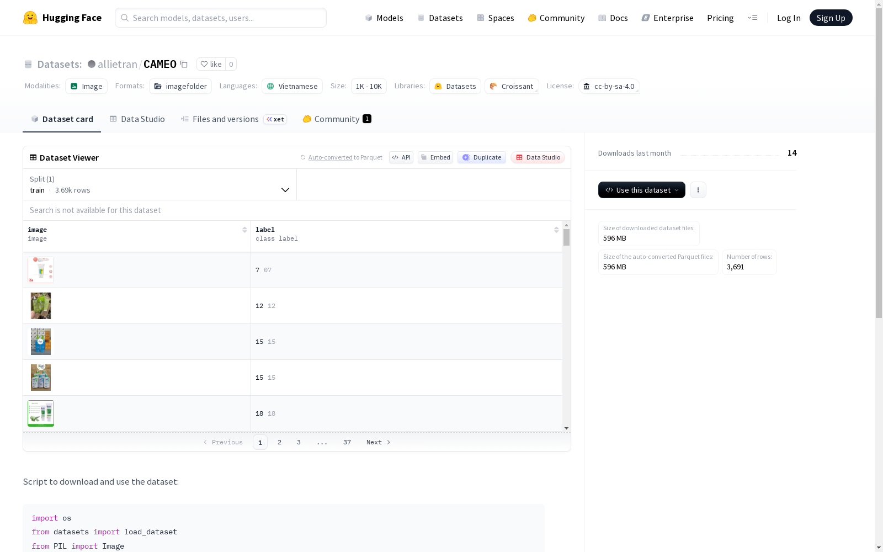
Task: Sort by the label column
Action: (x=556, y=230)
